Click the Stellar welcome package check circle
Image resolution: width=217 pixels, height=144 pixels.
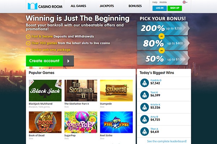click(x=28, y=50)
